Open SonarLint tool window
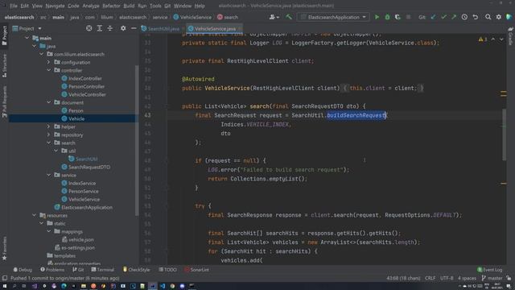Image resolution: width=515 pixels, height=290 pixels. click(x=196, y=270)
